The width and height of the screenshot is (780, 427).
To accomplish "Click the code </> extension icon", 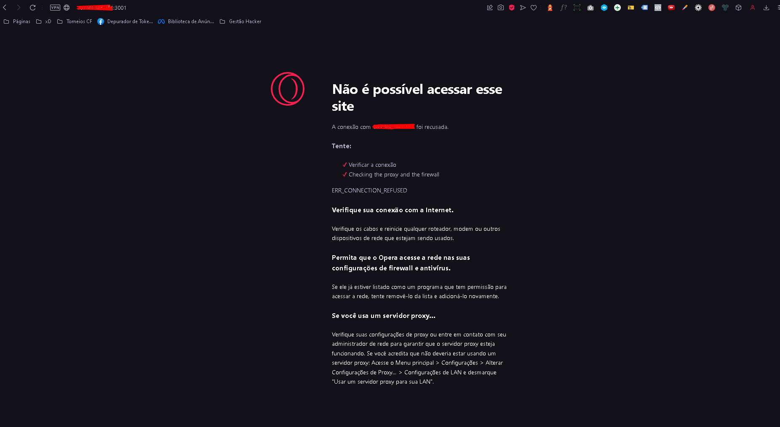I will click(x=658, y=7).
